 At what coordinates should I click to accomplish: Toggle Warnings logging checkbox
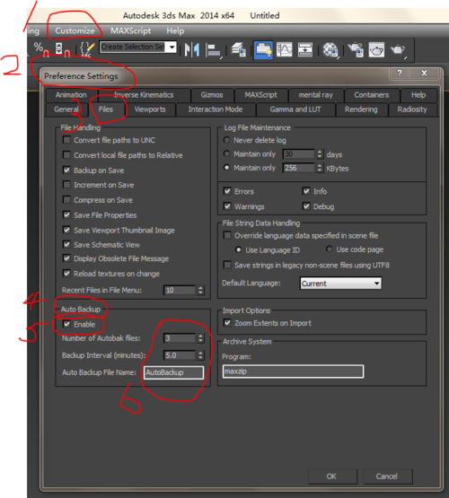[x=227, y=206]
